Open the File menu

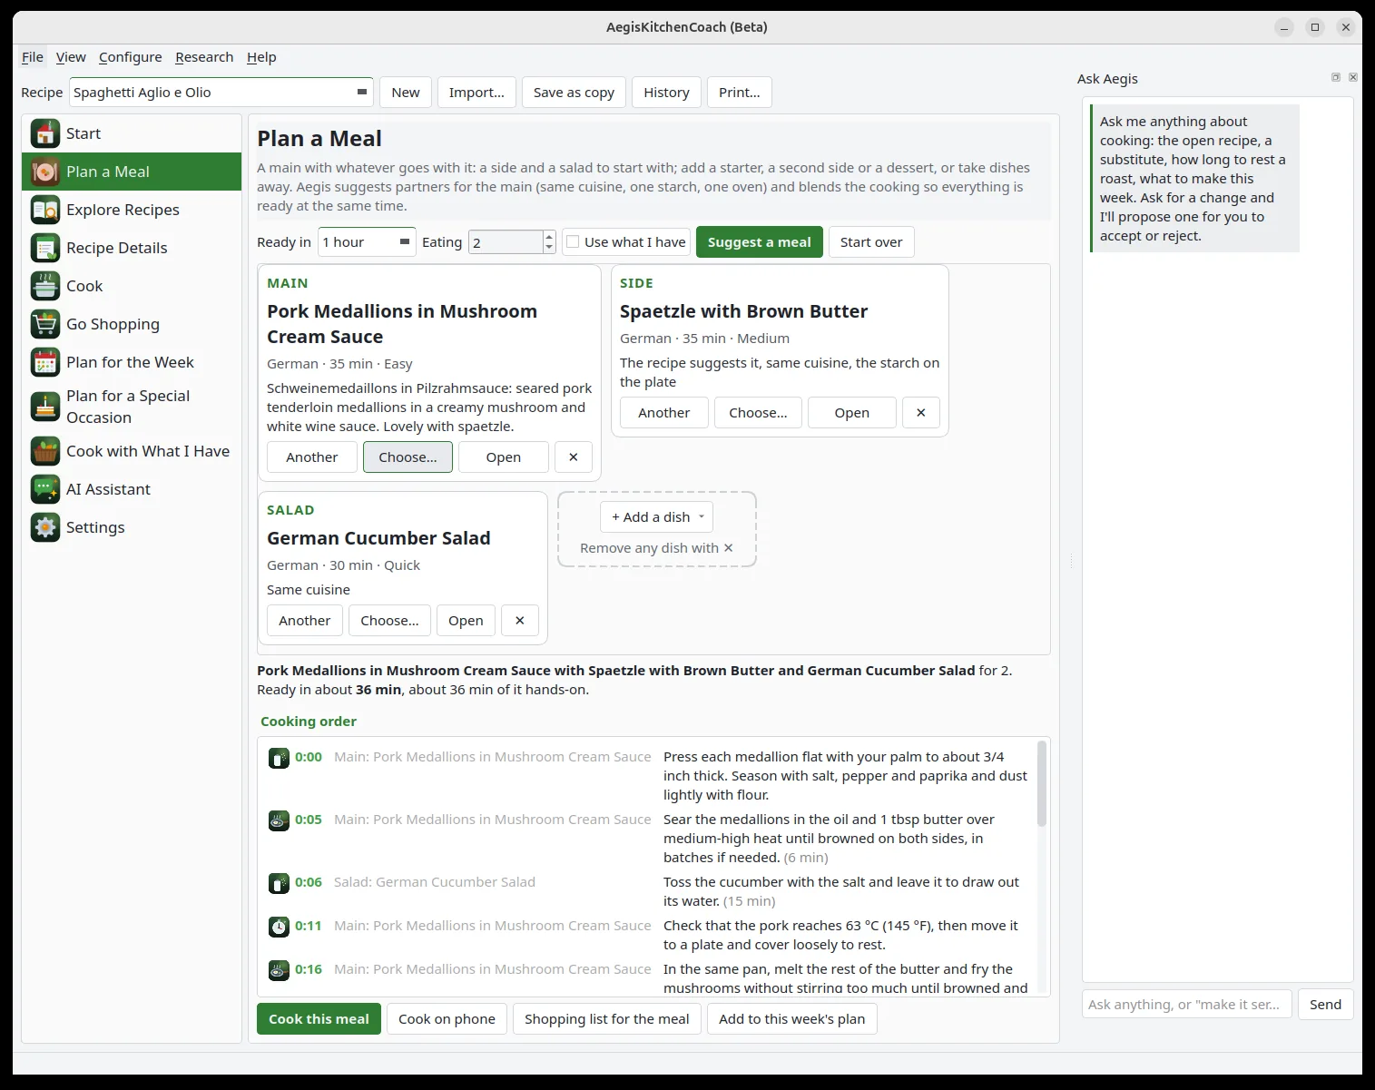(x=33, y=57)
